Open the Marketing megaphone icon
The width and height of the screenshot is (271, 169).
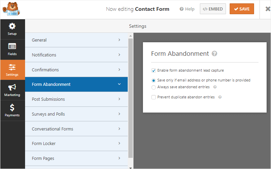tap(12, 87)
